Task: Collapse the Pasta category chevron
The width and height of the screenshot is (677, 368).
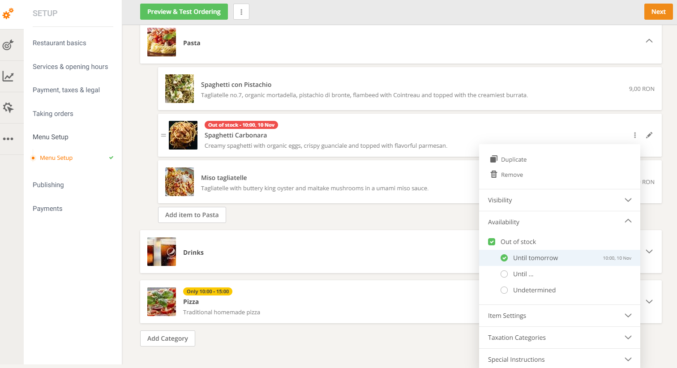Action: (649, 41)
